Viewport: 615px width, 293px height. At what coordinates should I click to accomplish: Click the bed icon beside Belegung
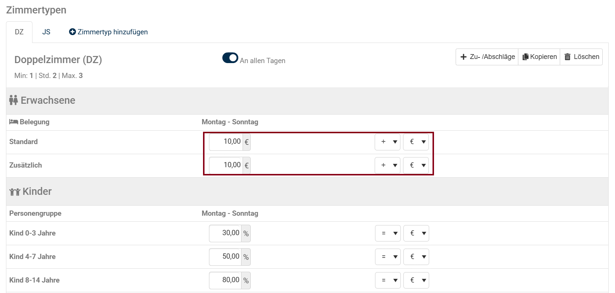[13, 122]
